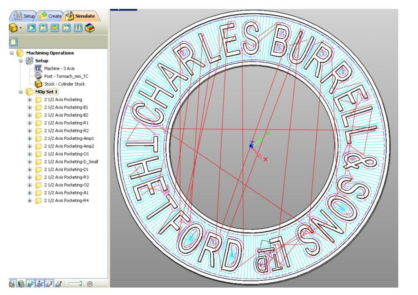Select 2 1/2 Axis Pocketing-R4 operation
The image size is (418, 295).
click(67, 200)
